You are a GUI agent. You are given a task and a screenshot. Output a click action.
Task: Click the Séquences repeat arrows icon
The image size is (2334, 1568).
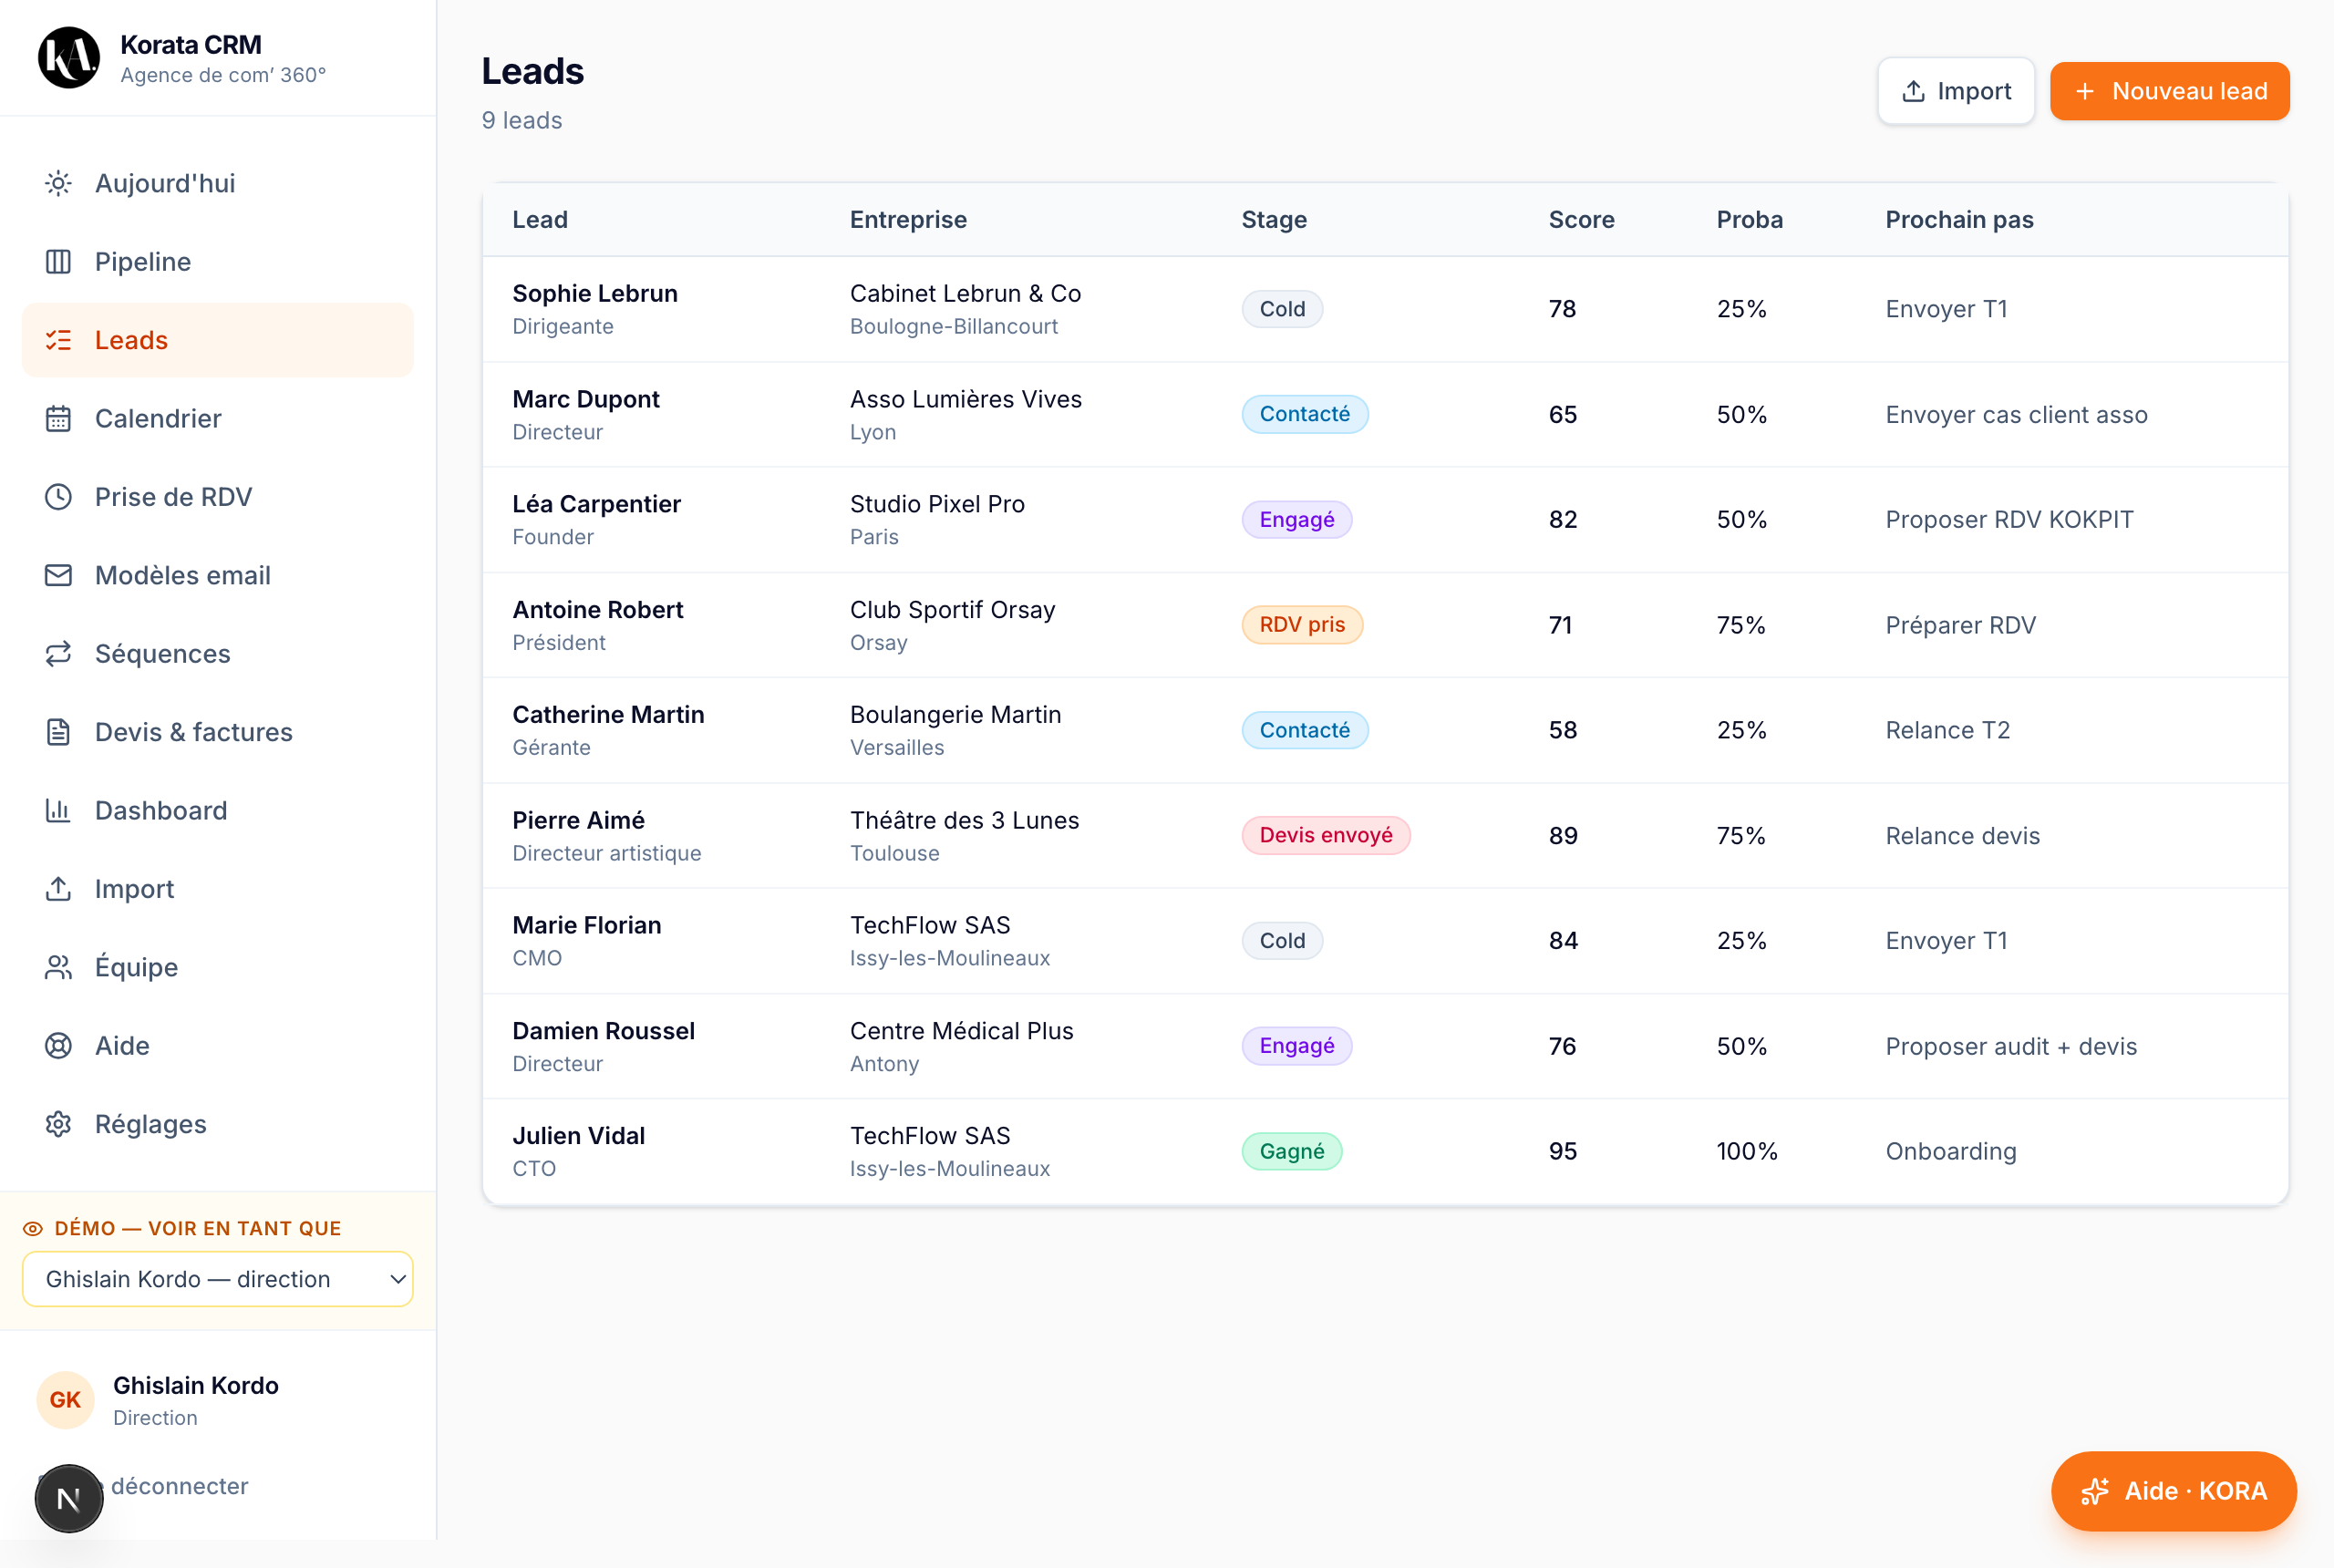point(58,653)
